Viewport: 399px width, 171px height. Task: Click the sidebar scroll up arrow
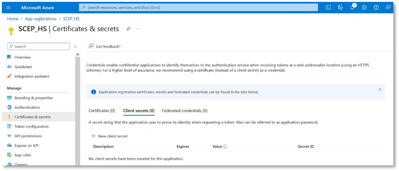pyautogui.click(x=78, y=55)
